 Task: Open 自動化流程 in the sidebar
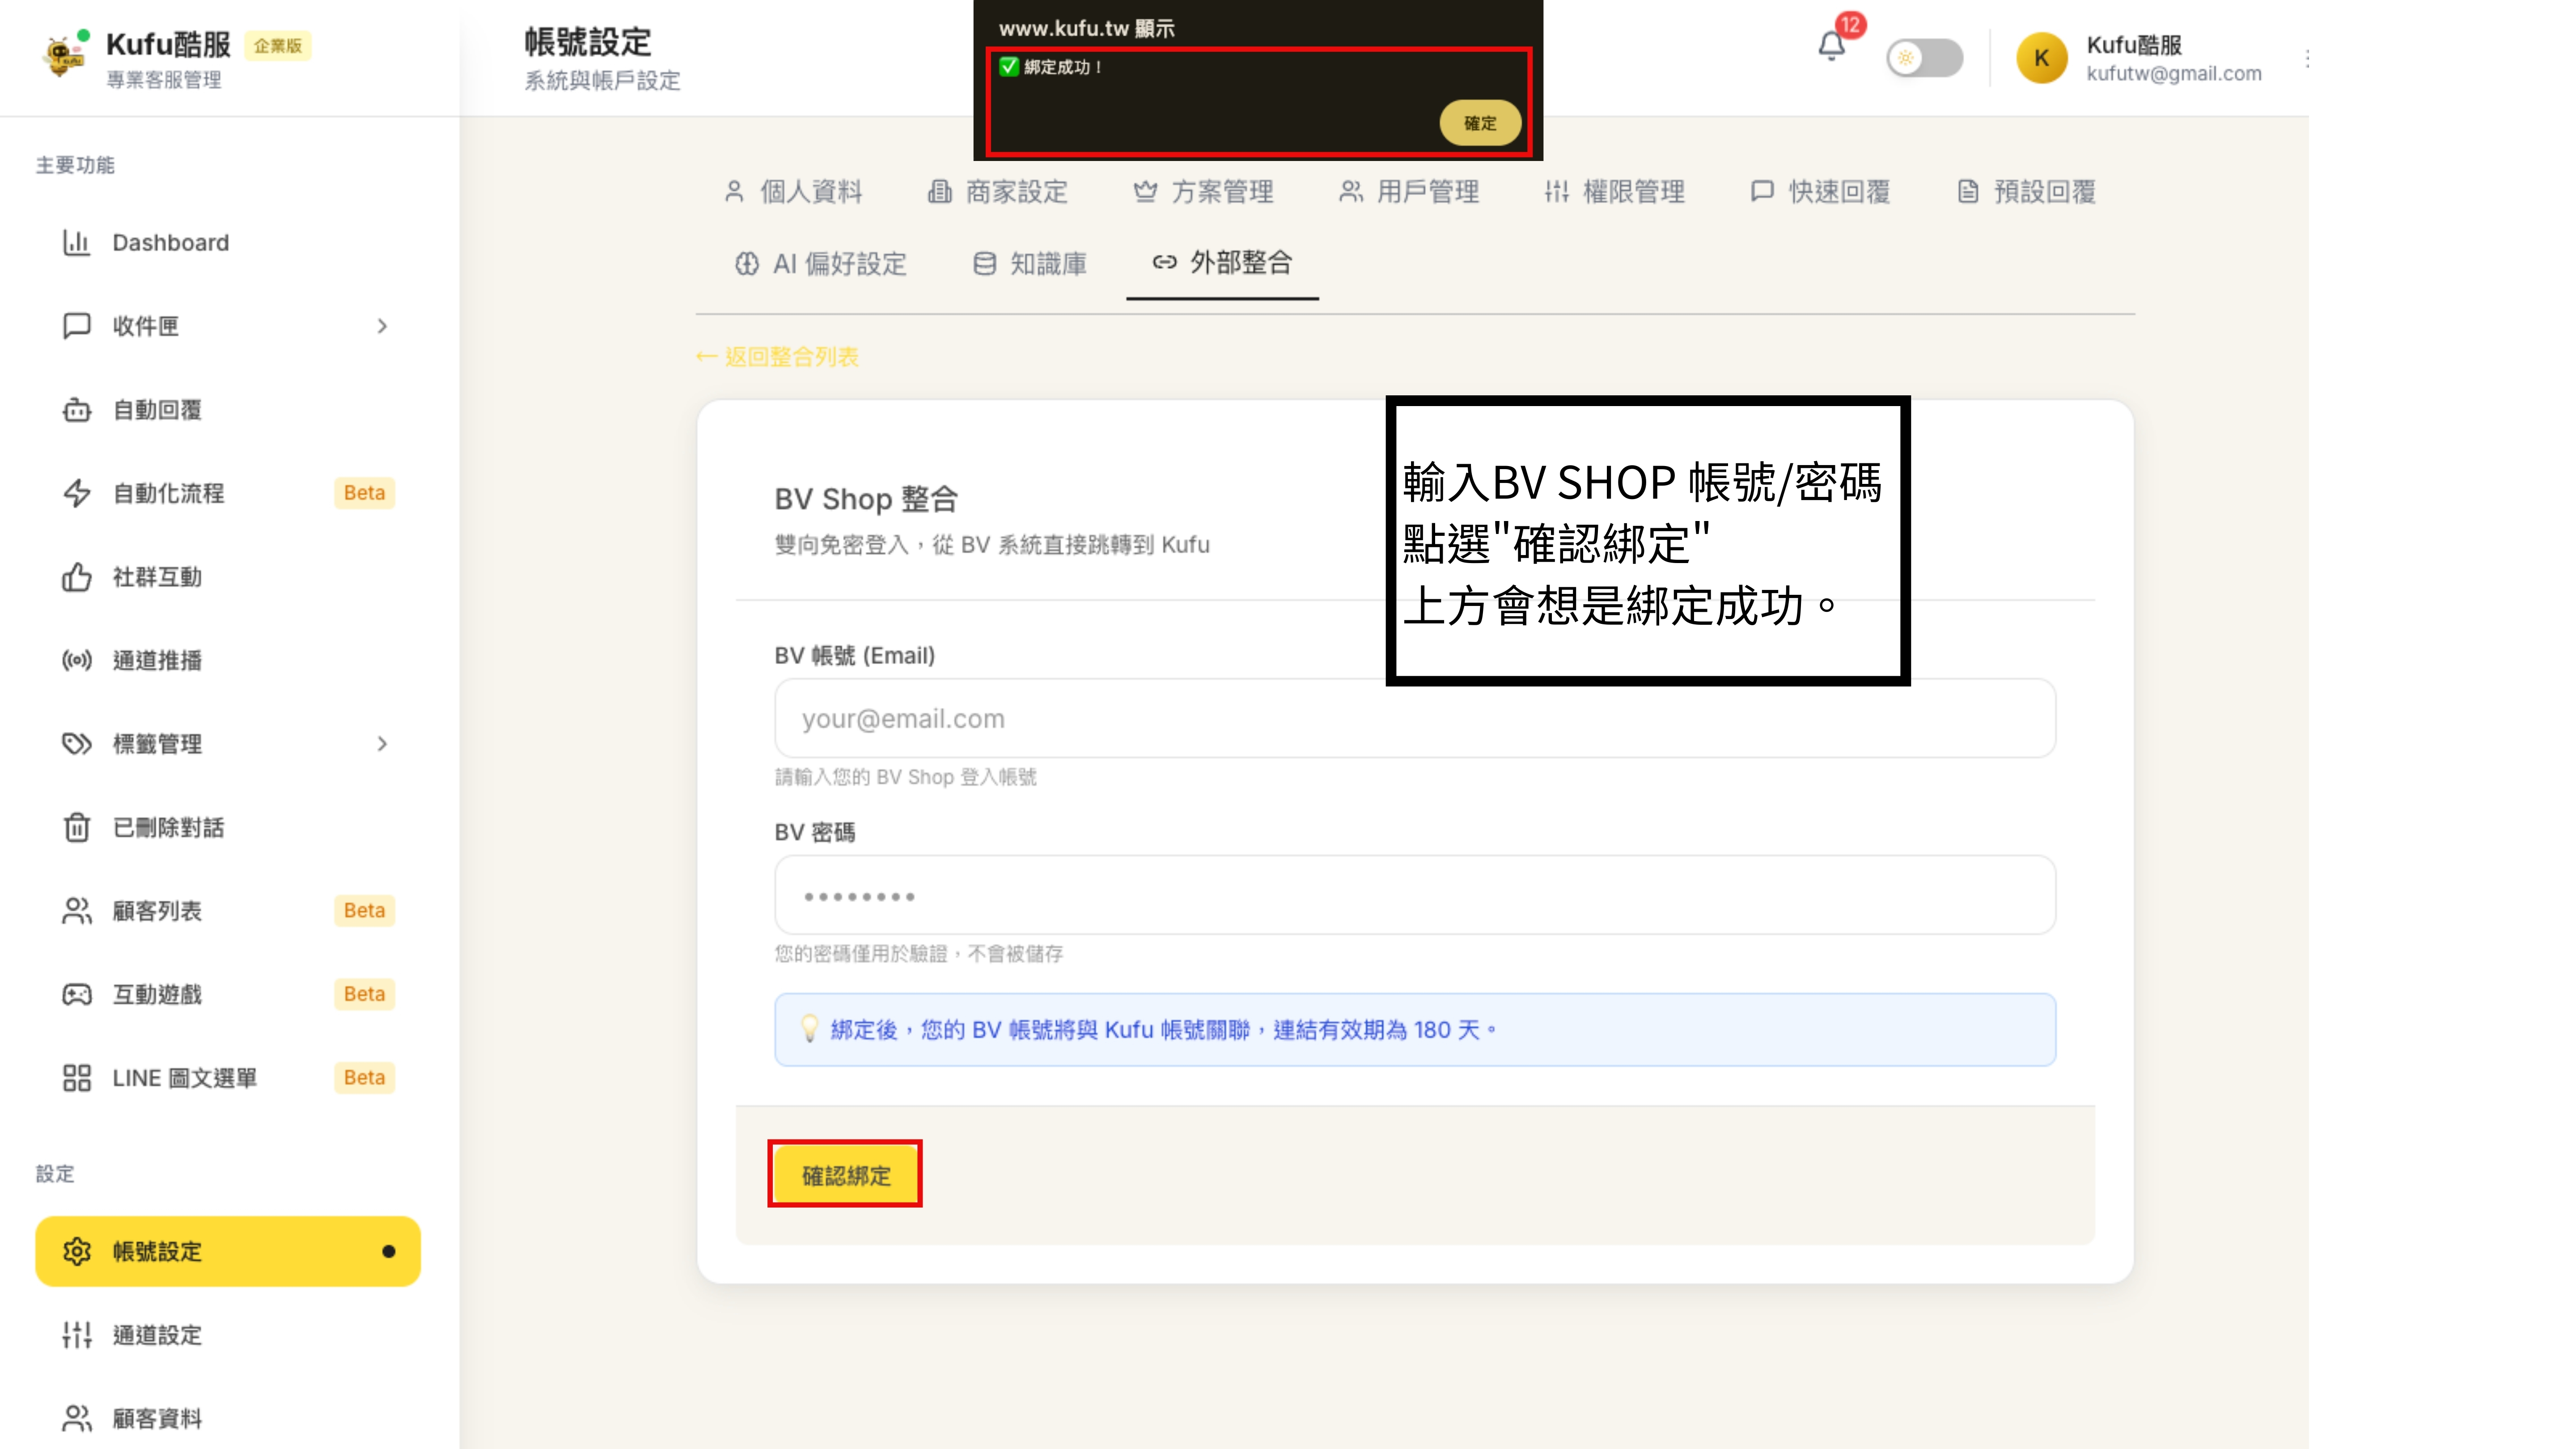(167, 493)
